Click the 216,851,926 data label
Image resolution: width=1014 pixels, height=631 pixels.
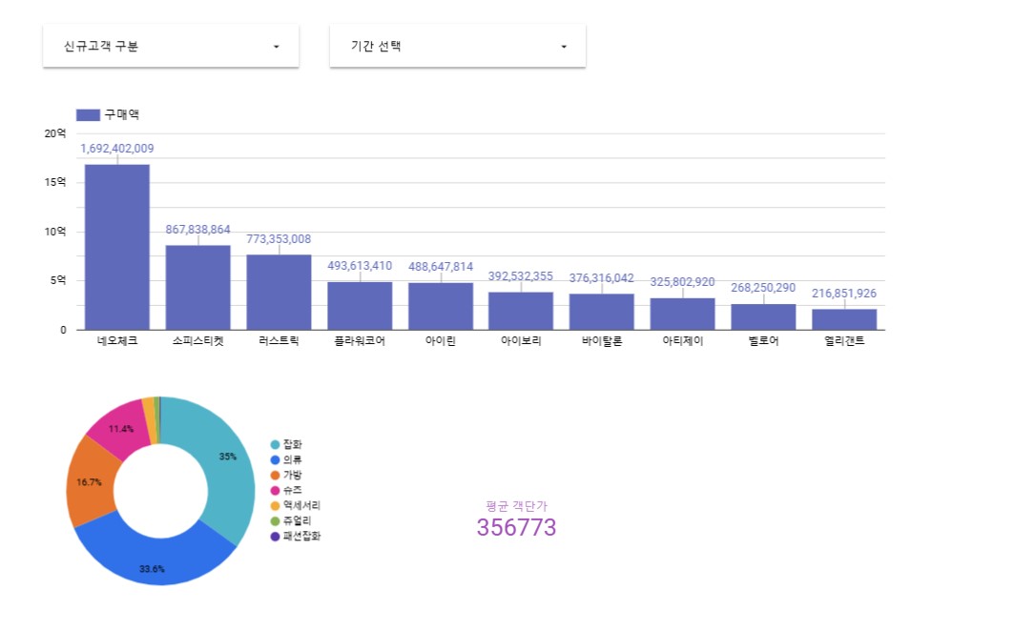coord(844,294)
